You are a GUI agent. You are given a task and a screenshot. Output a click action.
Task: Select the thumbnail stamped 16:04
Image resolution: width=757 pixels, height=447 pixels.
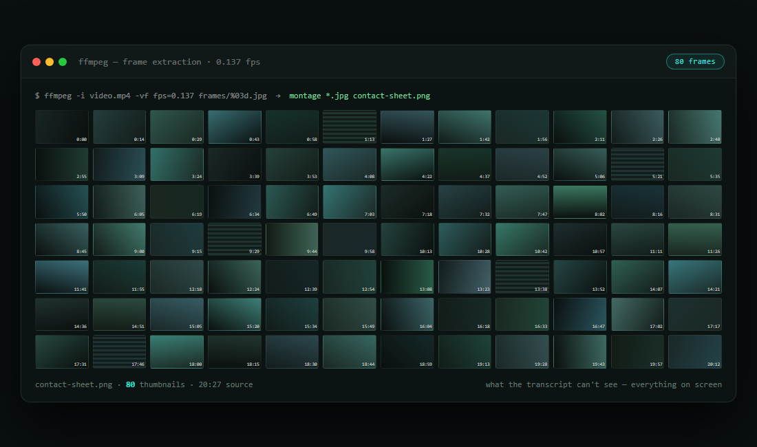407,314
